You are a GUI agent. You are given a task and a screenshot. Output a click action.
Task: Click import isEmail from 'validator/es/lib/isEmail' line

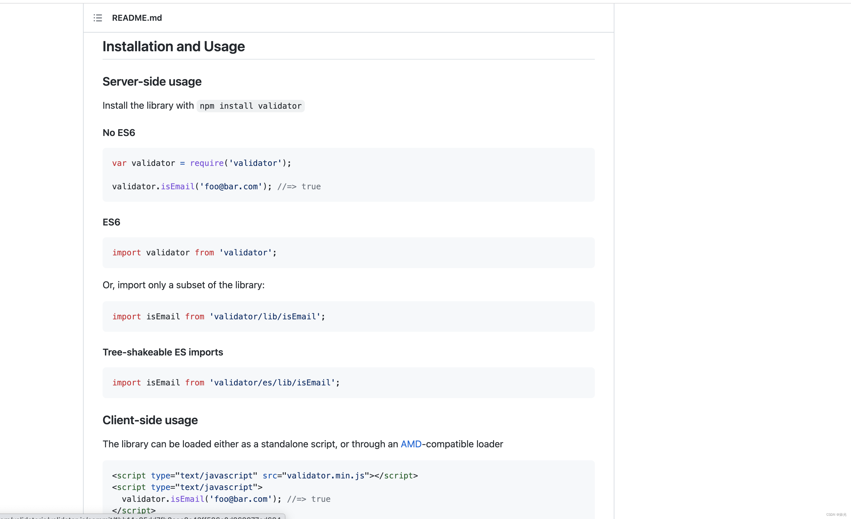(x=226, y=383)
